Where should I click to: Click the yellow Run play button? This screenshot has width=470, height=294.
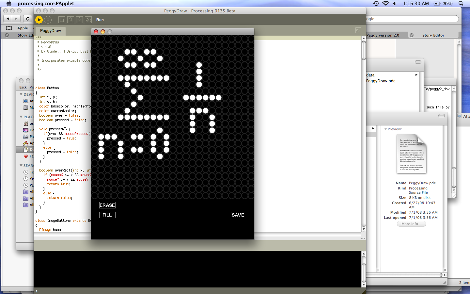click(39, 20)
